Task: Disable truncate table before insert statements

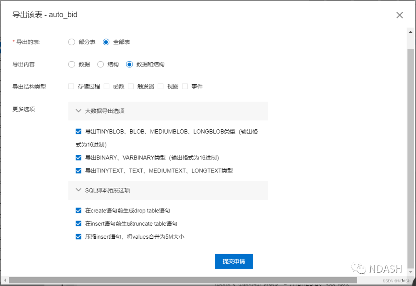Action: click(x=79, y=223)
